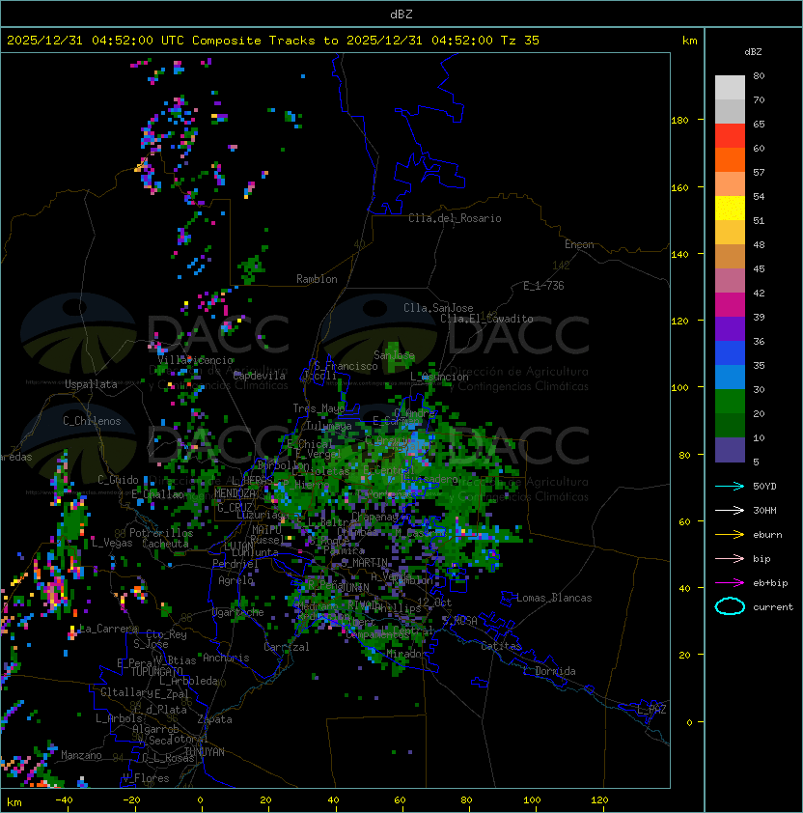Click the Cl1a.SanJose label
Image resolution: width=803 pixels, height=813 pixels.
tap(438, 308)
